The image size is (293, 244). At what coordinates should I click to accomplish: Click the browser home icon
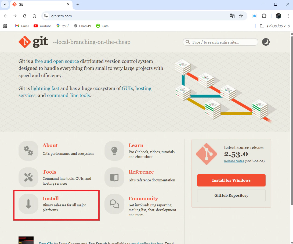(34, 16)
